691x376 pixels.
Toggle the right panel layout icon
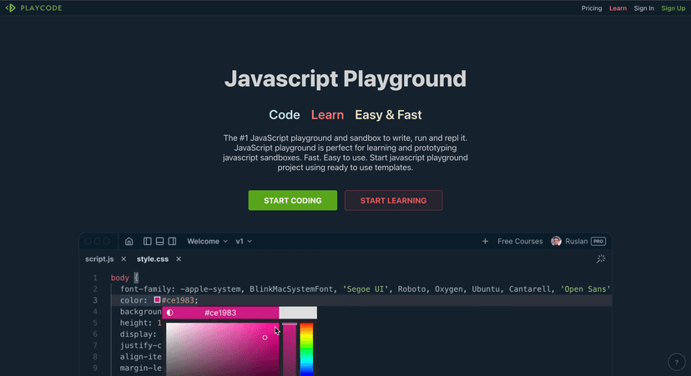click(172, 241)
